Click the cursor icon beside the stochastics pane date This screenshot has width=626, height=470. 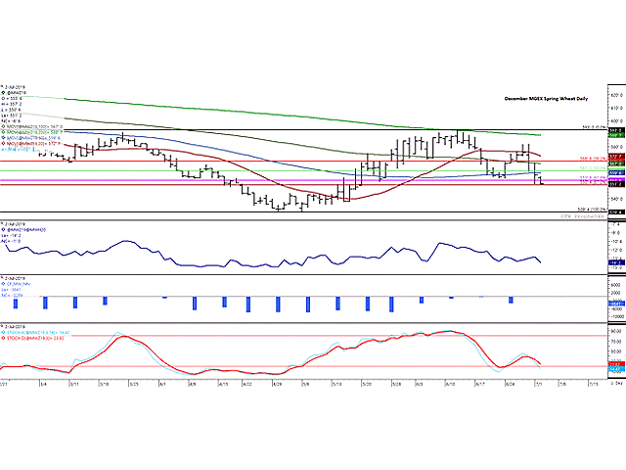(x=2, y=326)
